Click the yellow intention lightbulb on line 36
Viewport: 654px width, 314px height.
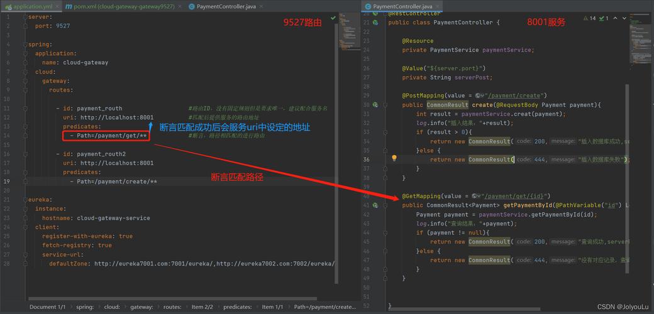coord(394,159)
